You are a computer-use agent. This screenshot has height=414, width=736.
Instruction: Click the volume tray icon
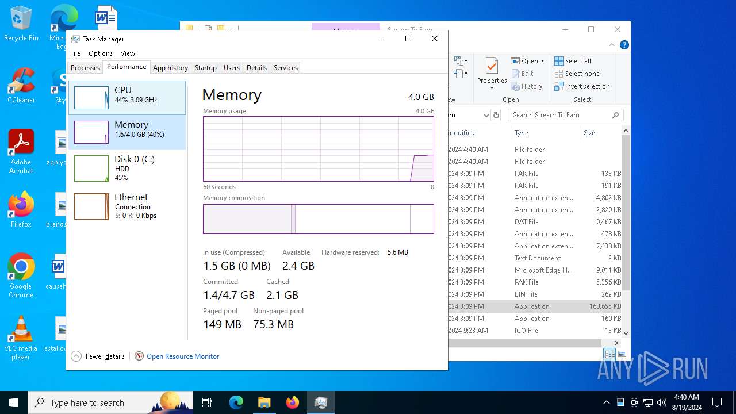point(662,402)
